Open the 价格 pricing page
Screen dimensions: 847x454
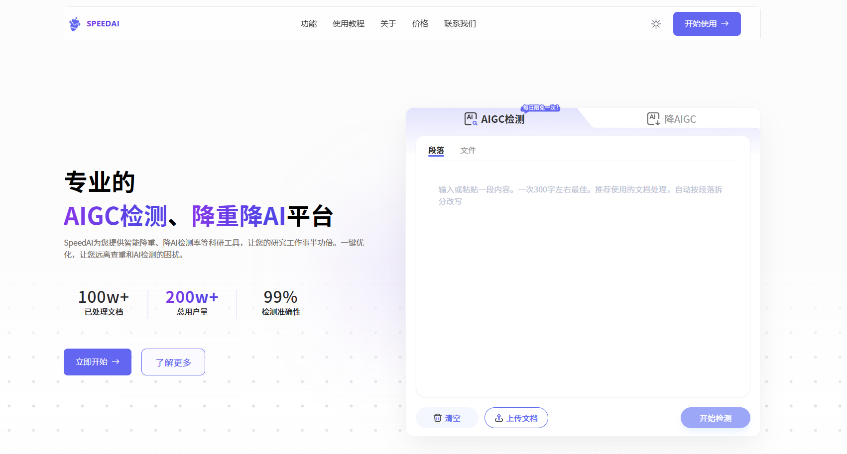[420, 24]
